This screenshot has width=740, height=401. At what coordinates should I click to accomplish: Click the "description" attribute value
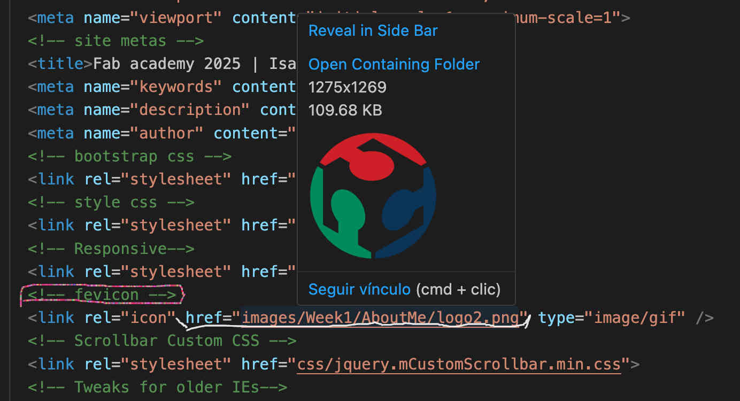pos(190,110)
